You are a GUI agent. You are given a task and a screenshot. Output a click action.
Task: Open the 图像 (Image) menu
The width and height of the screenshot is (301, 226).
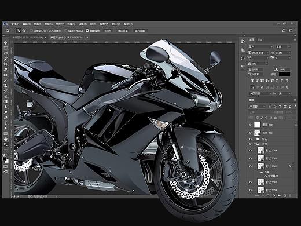pos(38,24)
